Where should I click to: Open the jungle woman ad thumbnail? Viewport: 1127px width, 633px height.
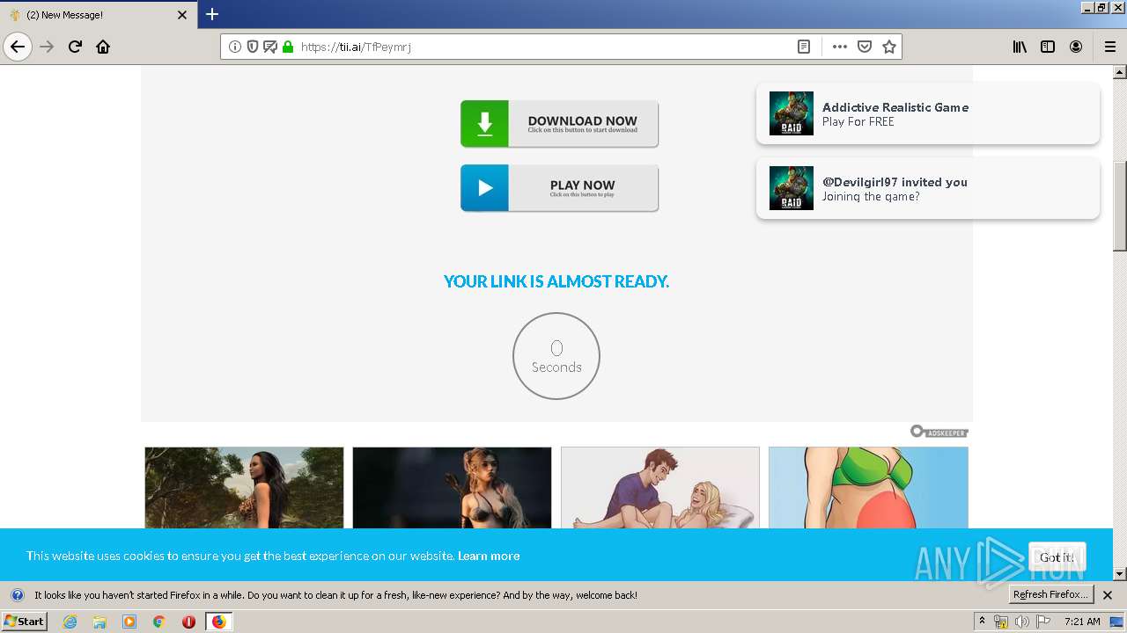pos(244,488)
